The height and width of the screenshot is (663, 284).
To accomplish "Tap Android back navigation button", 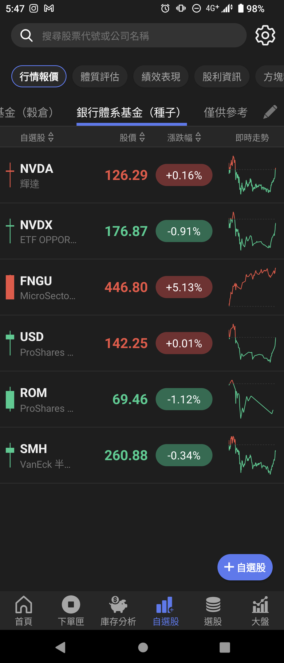I will point(60,647).
